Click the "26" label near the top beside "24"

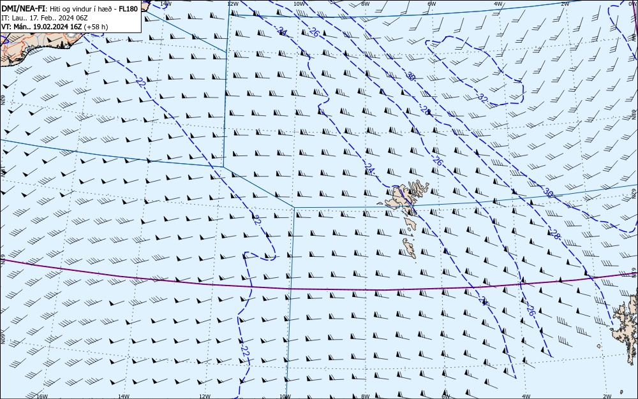coord(314,33)
